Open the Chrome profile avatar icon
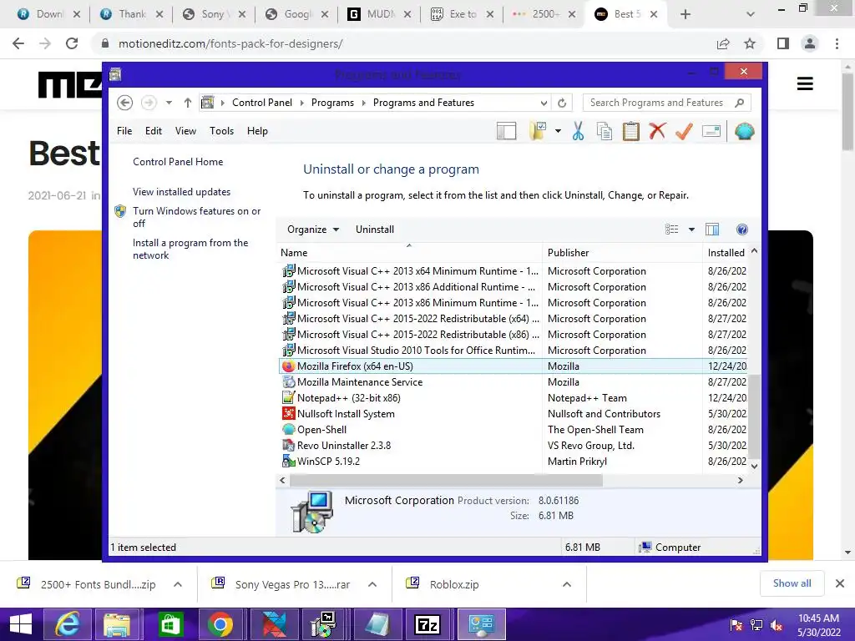This screenshot has height=641, width=855. point(810,43)
